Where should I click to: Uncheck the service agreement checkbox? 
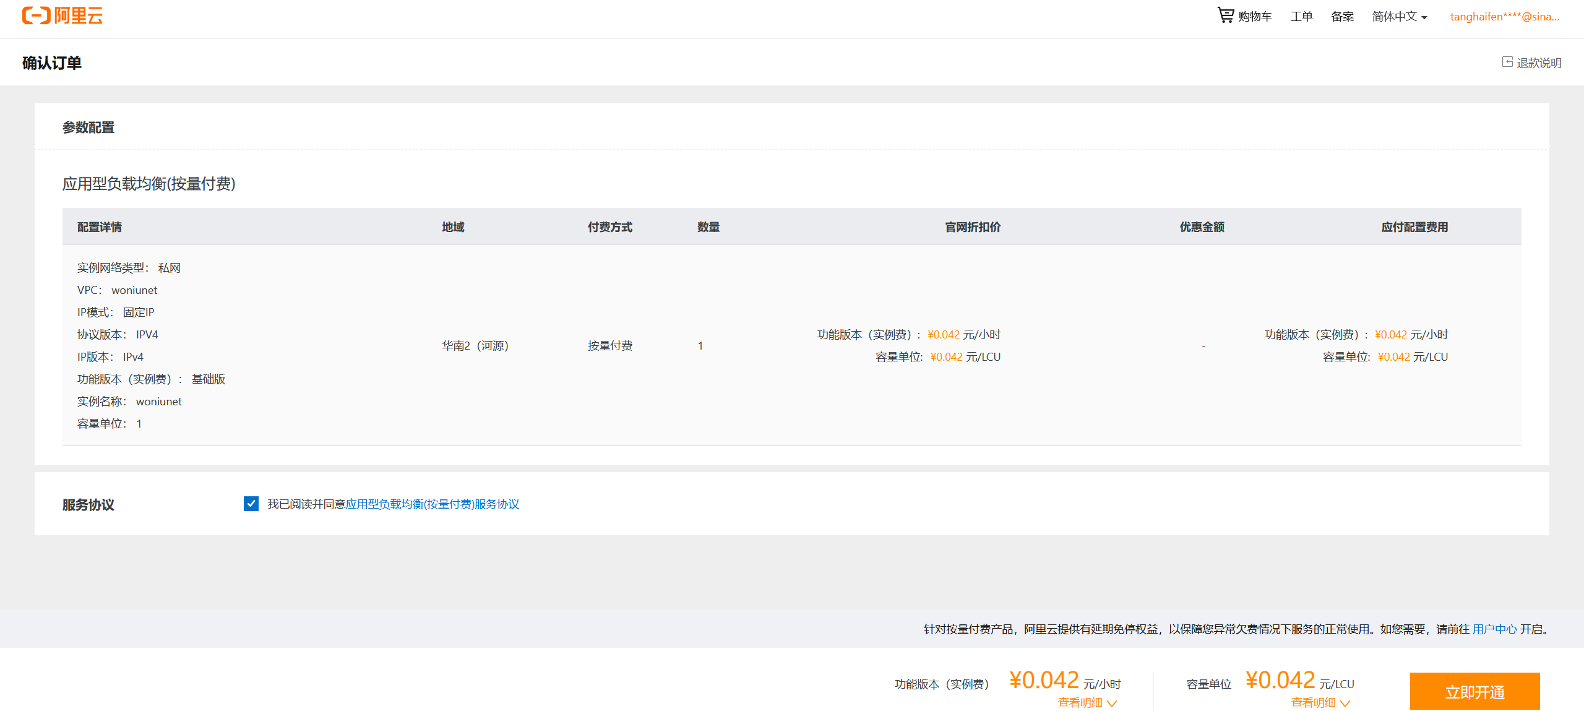point(251,504)
